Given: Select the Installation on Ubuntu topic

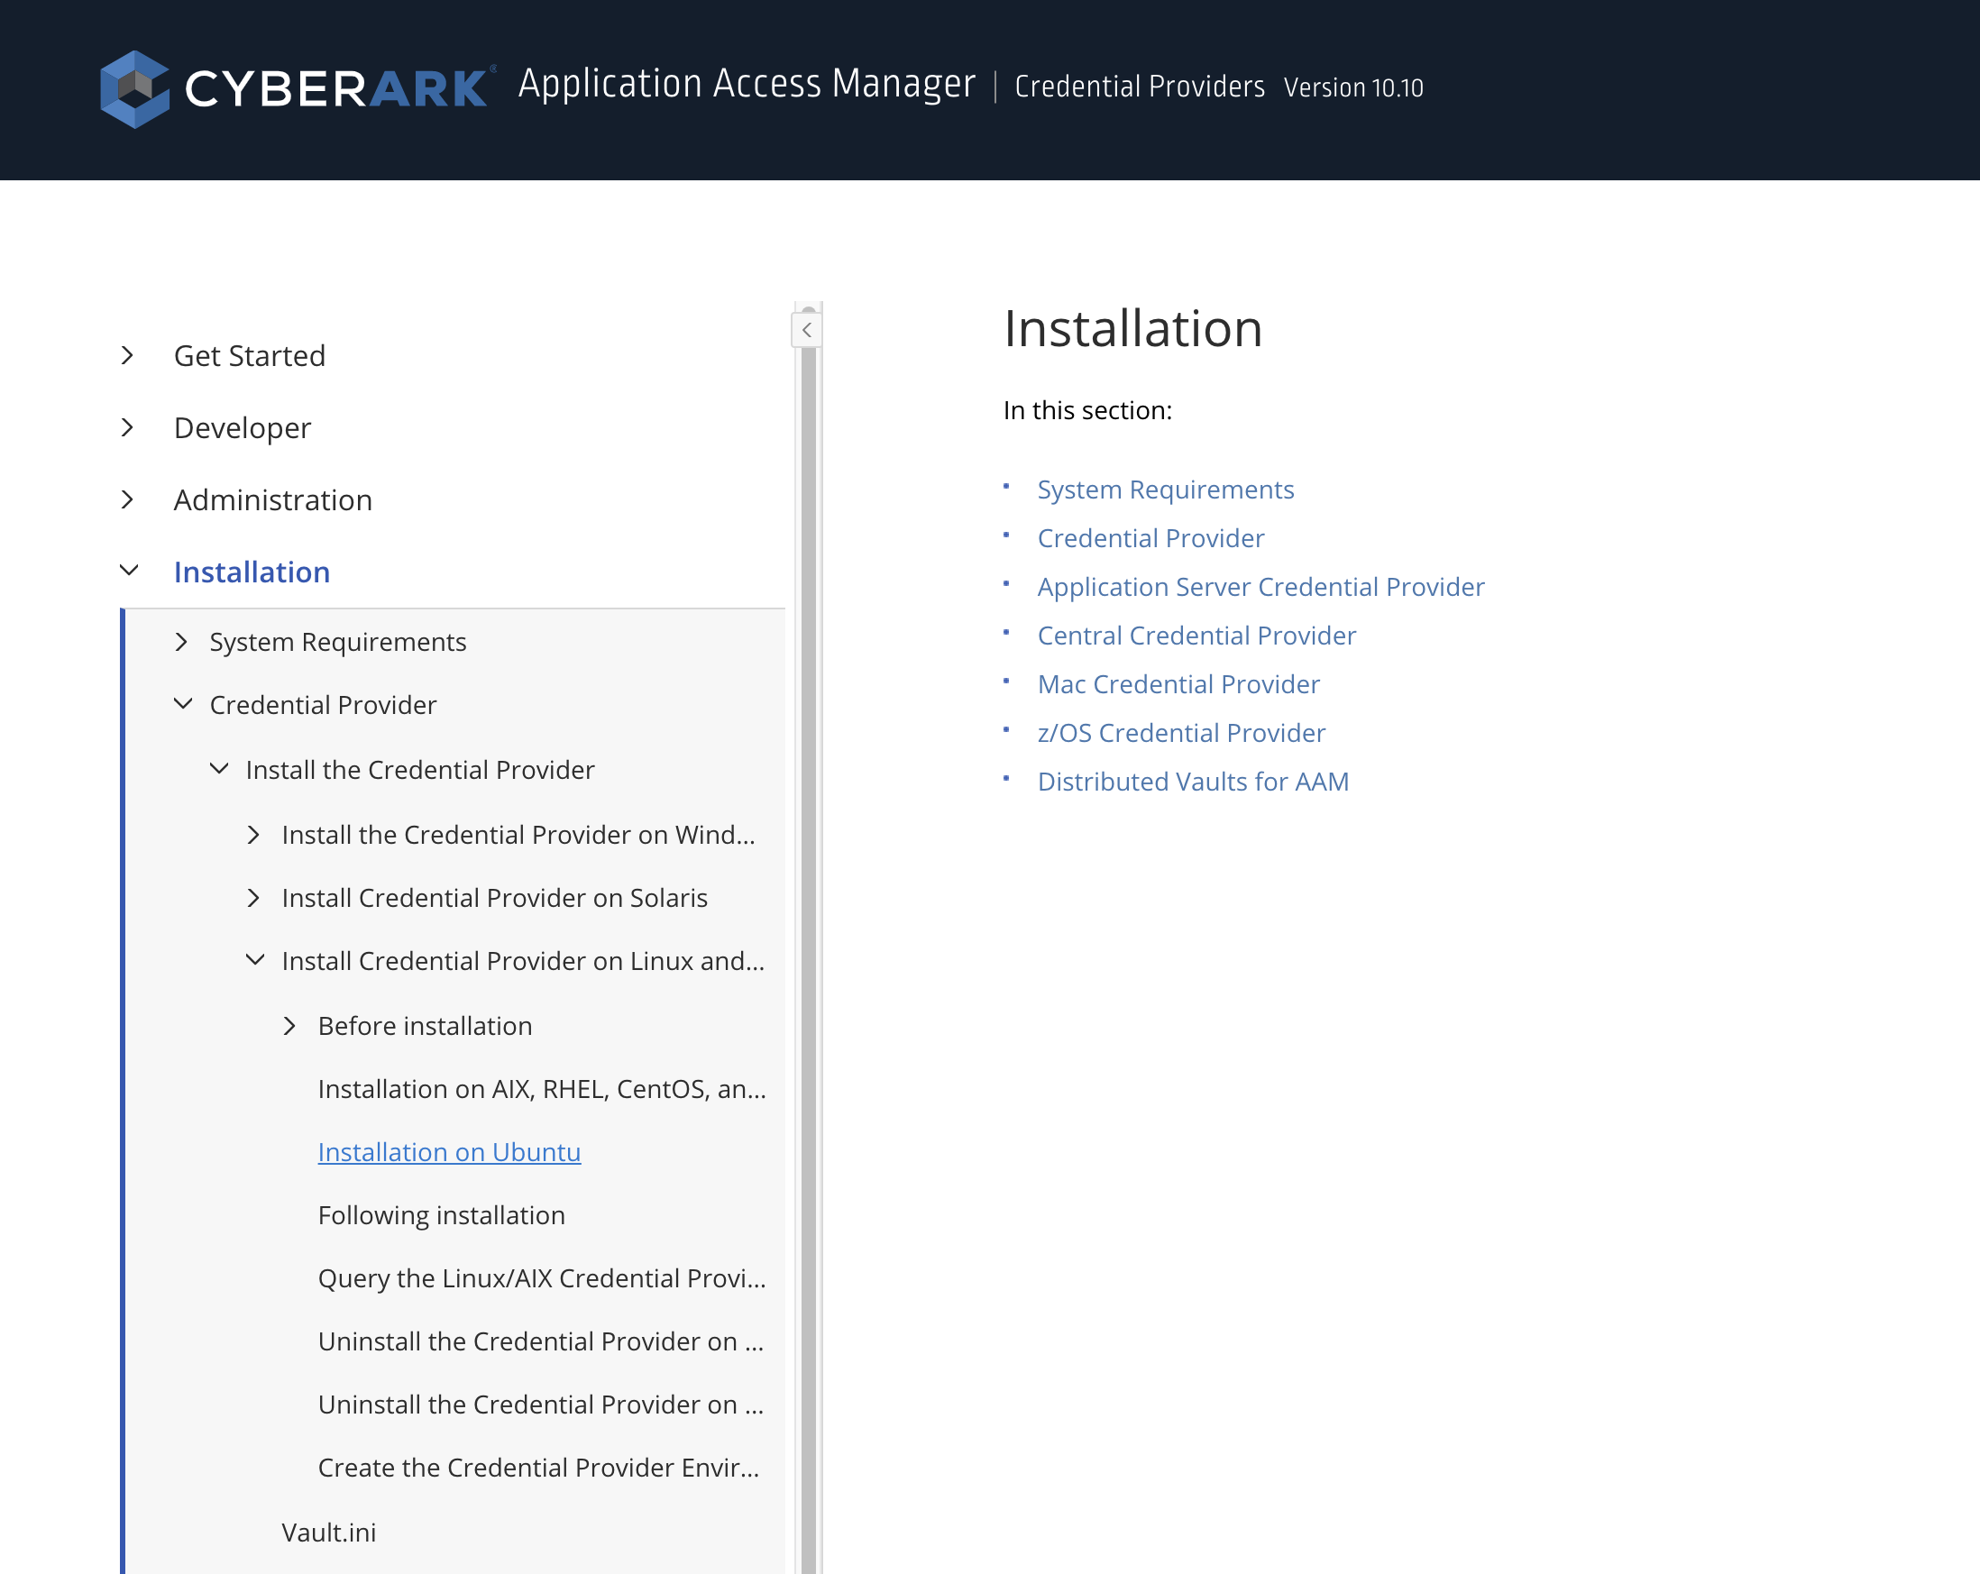Looking at the screenshot, I should pyautogui.click(x=449, y=1151).
